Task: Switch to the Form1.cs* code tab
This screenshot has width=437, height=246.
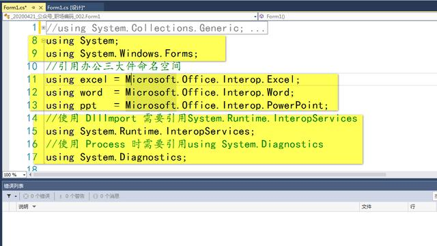Action: click(15, 8)
